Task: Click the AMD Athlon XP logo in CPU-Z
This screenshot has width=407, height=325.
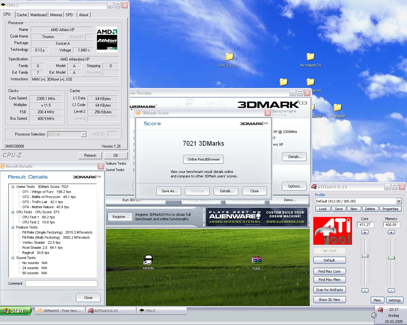Action: (107, 39)
